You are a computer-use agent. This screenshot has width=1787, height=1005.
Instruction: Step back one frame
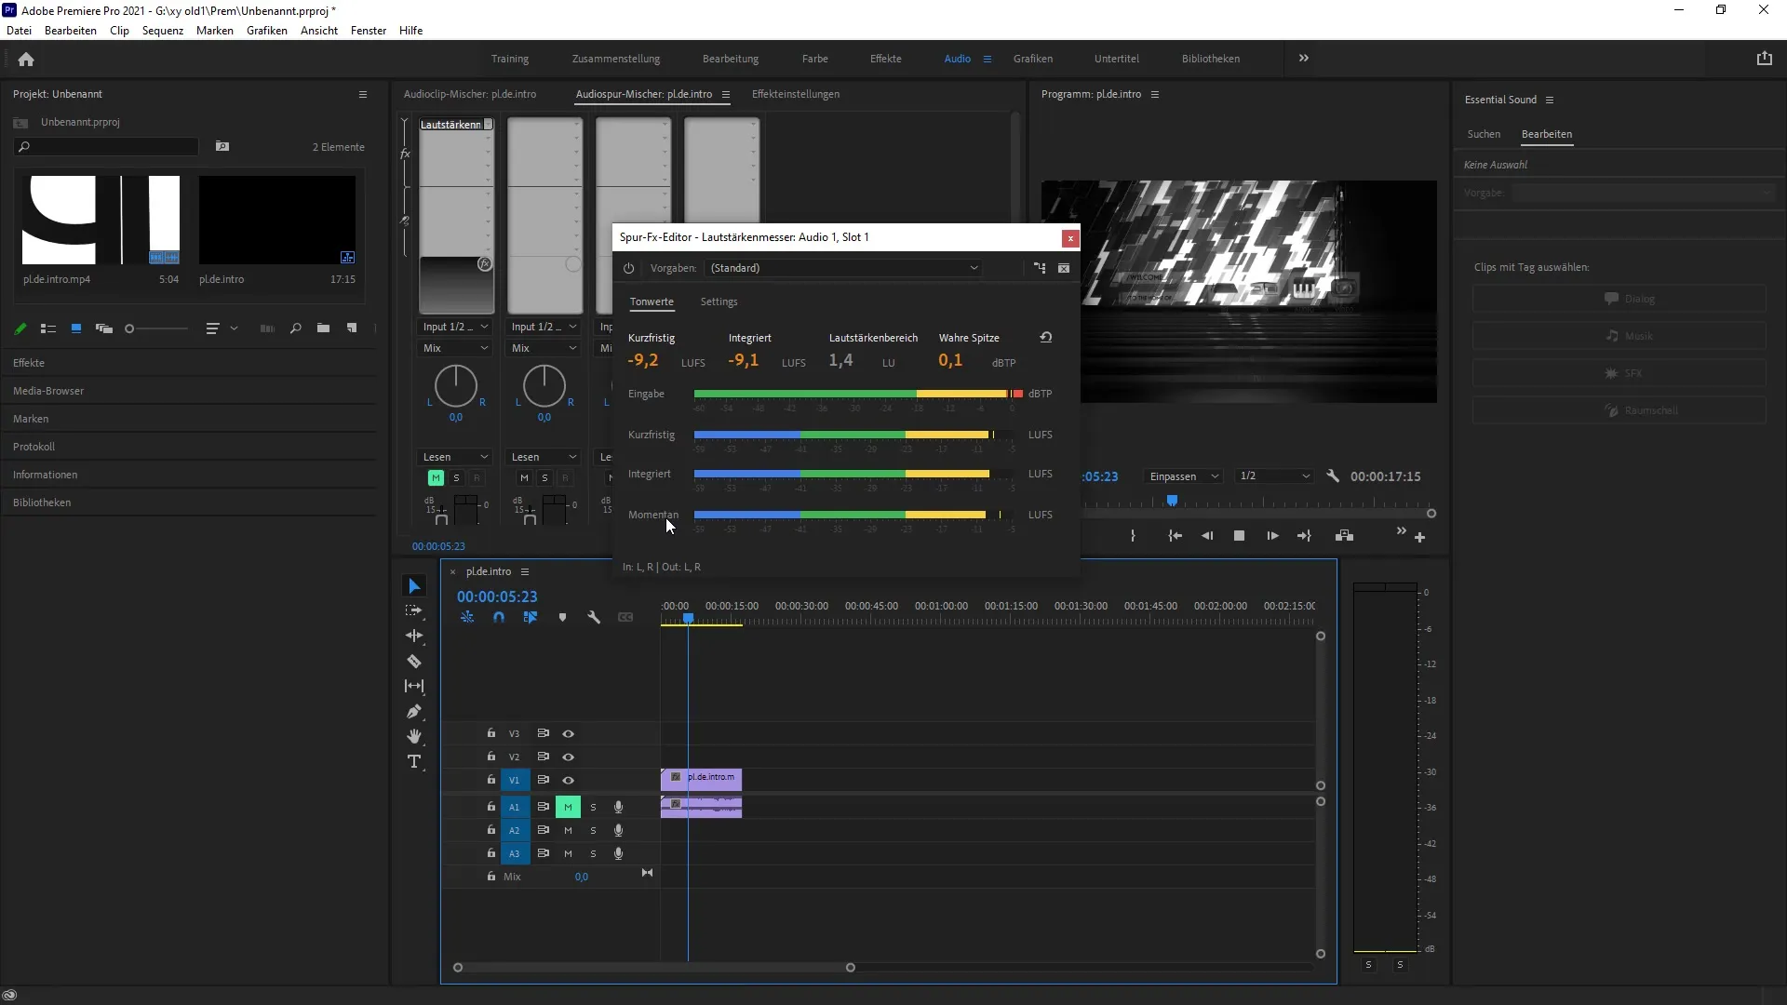1207,536
